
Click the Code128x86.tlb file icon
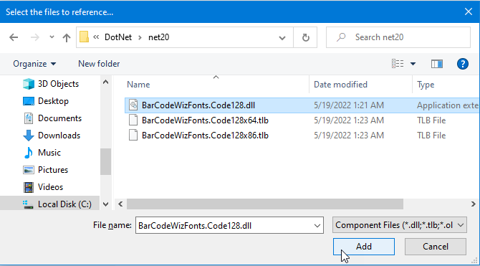(x=133, y=136)
